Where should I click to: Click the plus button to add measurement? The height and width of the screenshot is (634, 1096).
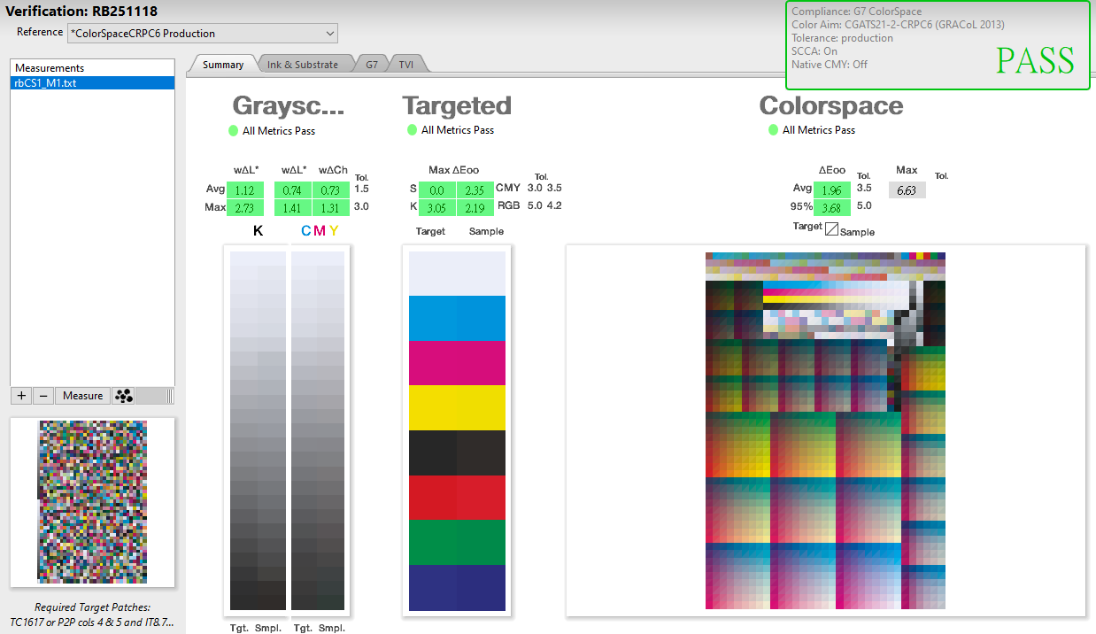[21, 396]
